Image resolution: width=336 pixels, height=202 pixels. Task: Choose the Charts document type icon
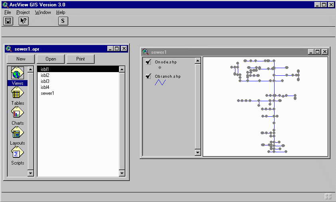[x=17, y=114]
